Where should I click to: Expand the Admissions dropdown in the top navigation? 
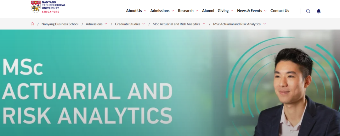click(x=173, y=11)
